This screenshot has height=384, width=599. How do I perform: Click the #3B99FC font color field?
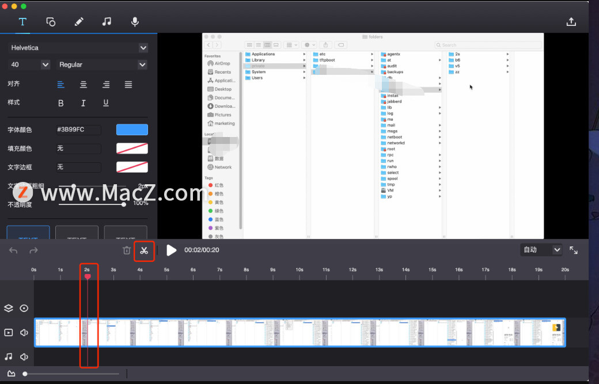(x=78, y=130)
